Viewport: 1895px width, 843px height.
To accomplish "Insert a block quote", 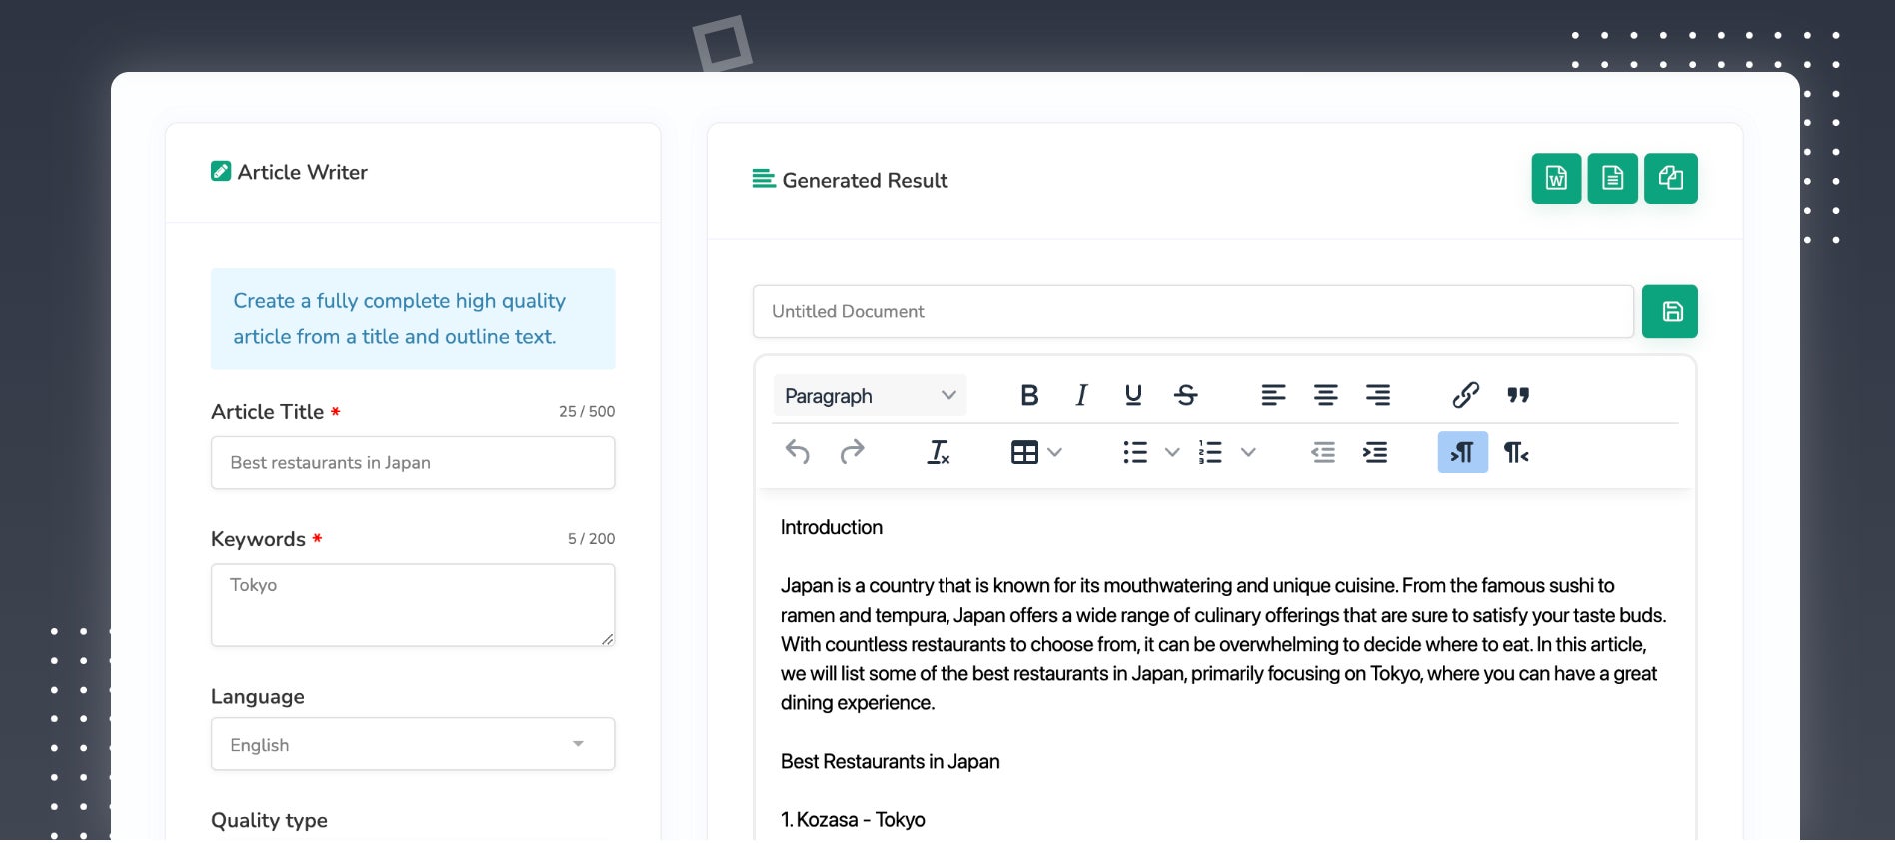I will click(x=1518, y=395).
